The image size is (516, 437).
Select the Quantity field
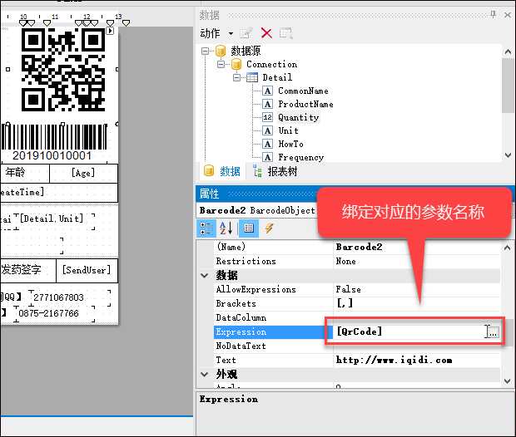299,117
